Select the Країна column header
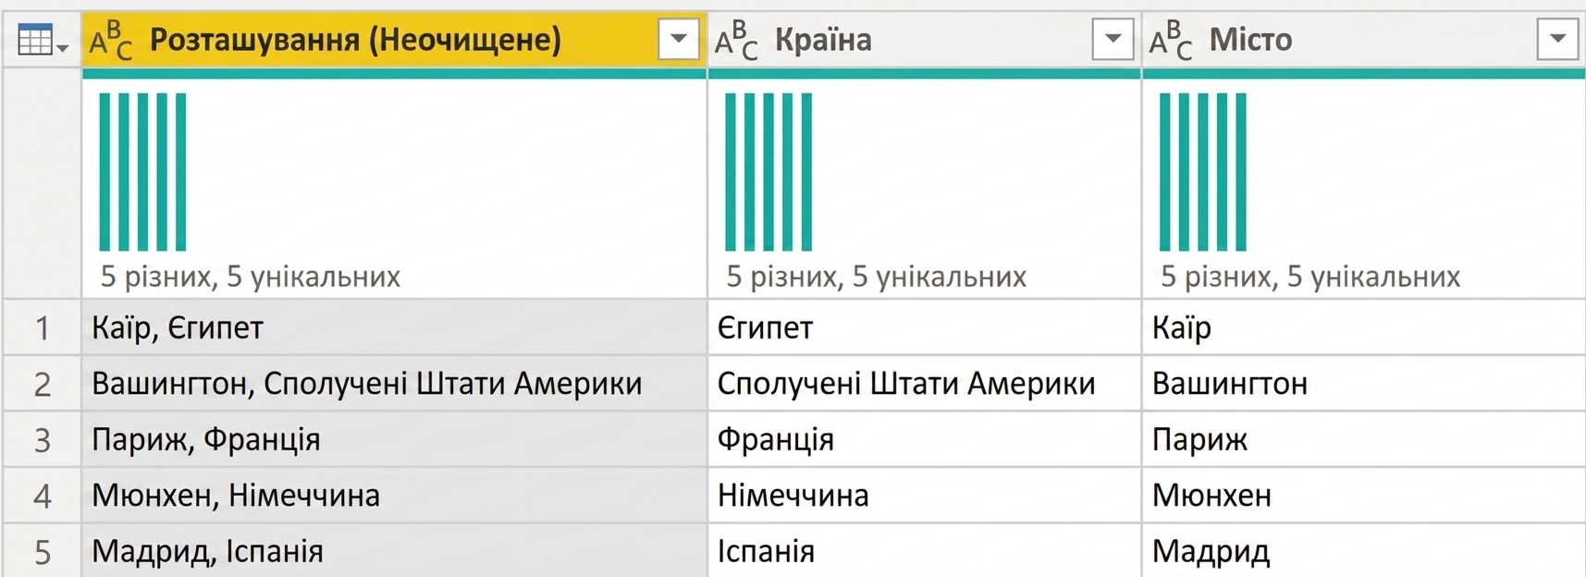1586x577 pixels. pos(925,40)
